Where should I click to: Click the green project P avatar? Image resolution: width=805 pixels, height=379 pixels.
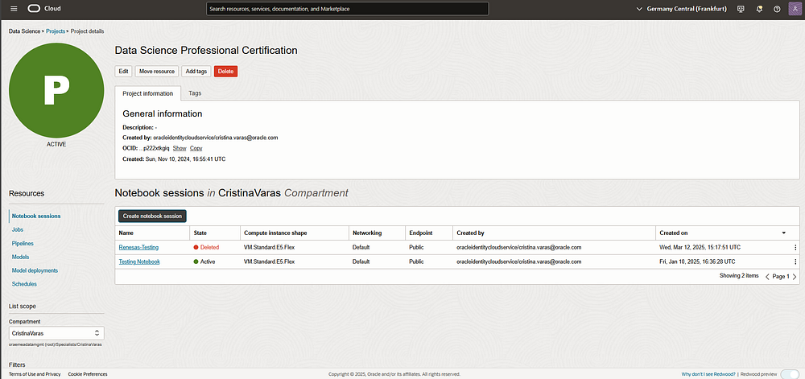[56, 90]
